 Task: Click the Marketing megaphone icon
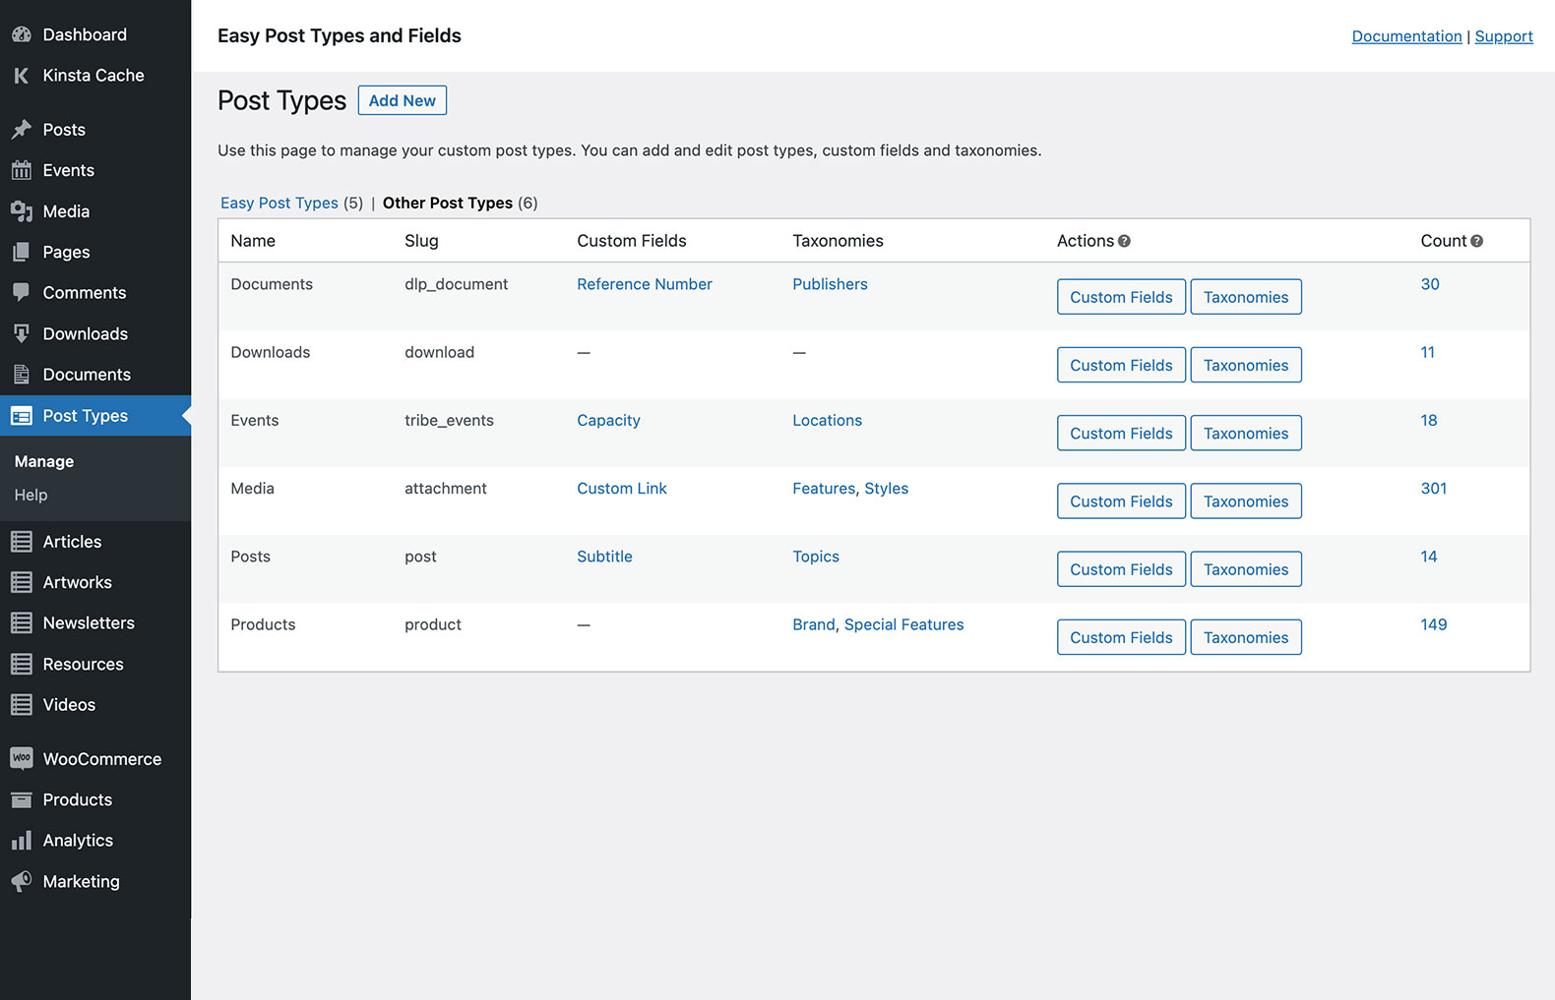coord(22,881)
